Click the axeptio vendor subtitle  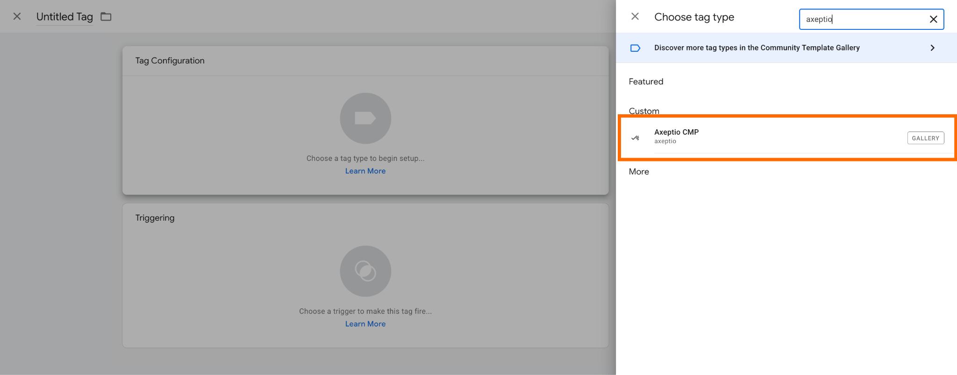[665, 141]
